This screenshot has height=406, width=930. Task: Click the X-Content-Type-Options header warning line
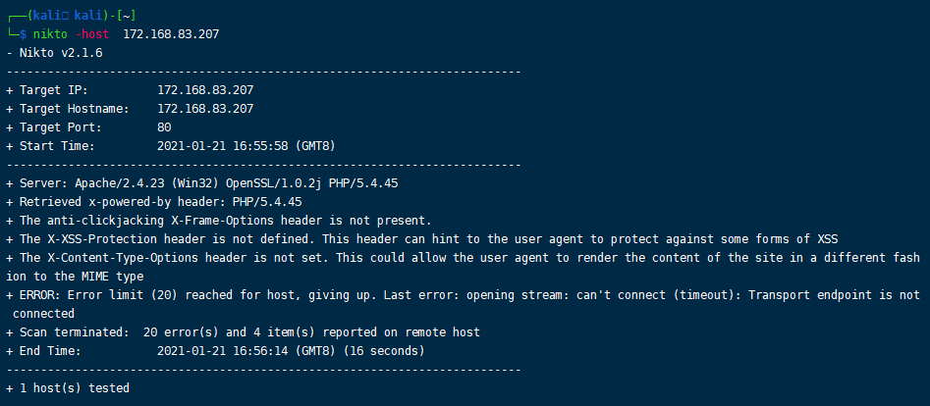[464, 267]
